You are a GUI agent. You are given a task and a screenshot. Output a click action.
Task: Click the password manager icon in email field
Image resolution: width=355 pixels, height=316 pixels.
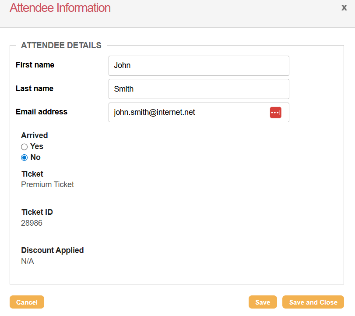tap(275, 112)
